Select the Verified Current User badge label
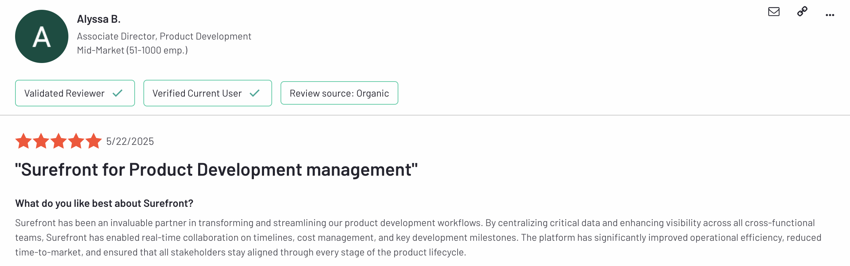This screenshot has width=850, height=266. point(197,93)
